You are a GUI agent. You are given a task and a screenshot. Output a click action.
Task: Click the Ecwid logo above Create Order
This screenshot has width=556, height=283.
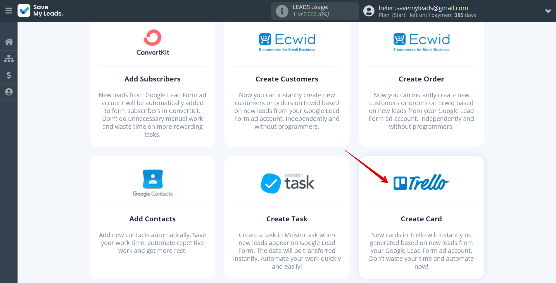point(421,42)
